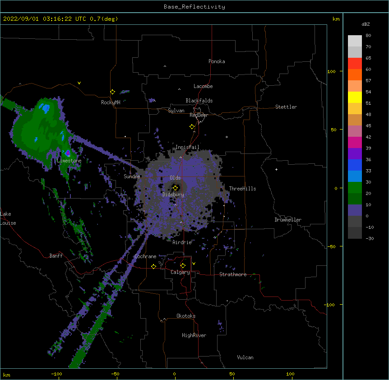
Task: Click the Olds town label
Action: click(x=175, y=178)
